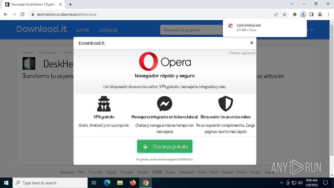334x188 pixels.
Task: Click the DeskHedron app thumbnail
Action: click(x=29, y=63)
